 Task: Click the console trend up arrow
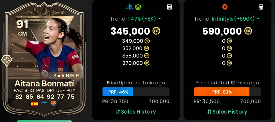point(159,18)
